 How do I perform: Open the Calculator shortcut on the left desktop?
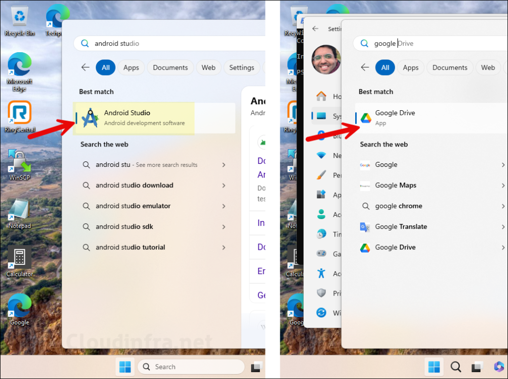pos(20,262)
